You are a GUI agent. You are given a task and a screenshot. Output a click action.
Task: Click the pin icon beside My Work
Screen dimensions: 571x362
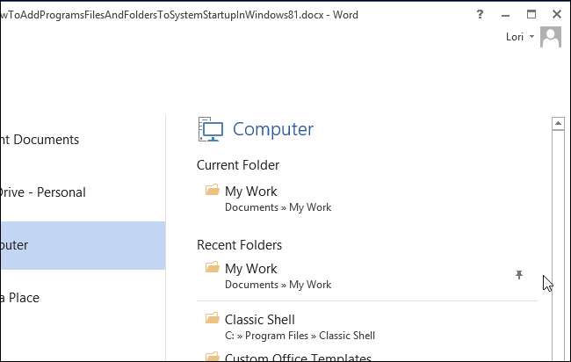coord(519,276)
